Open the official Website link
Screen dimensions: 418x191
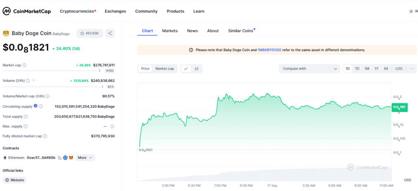pyautogui.click(x=15, y=180)
